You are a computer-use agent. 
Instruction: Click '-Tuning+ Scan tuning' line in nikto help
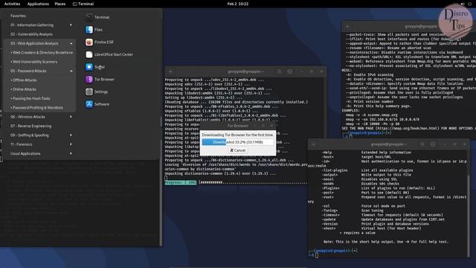point(353,210)
